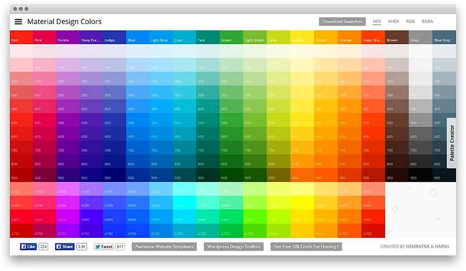Click the Facebook Like button
Screen dimensions: 466x271
[x=28, y=247]
